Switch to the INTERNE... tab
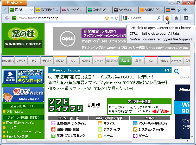Screen dimensions: 196x145 click(47, 10)
